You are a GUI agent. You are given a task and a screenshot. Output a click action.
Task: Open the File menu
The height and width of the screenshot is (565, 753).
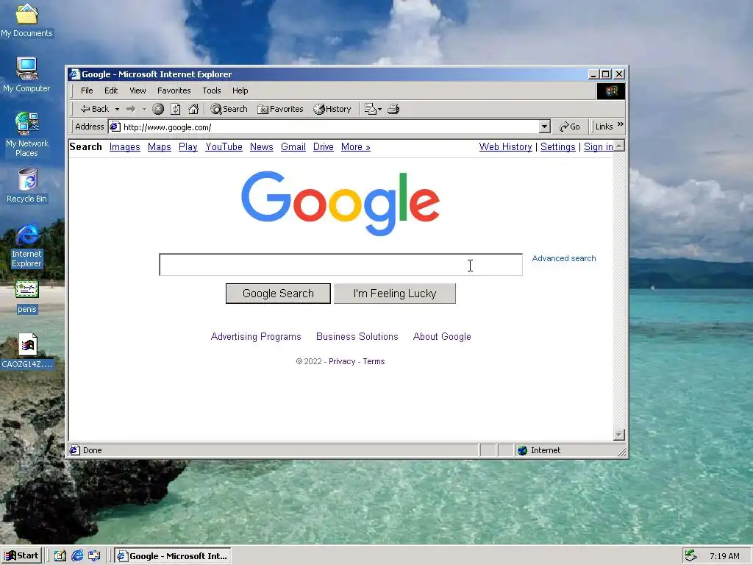(x=87, y=90)
